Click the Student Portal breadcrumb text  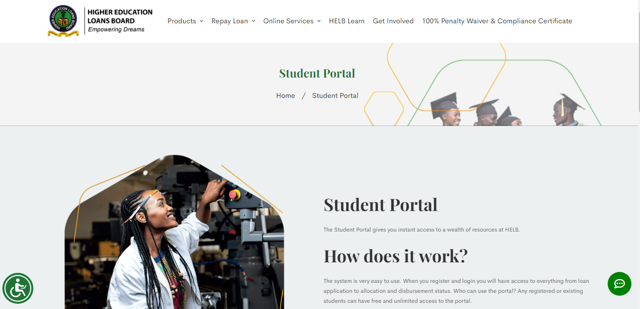(x=335, y=96)
